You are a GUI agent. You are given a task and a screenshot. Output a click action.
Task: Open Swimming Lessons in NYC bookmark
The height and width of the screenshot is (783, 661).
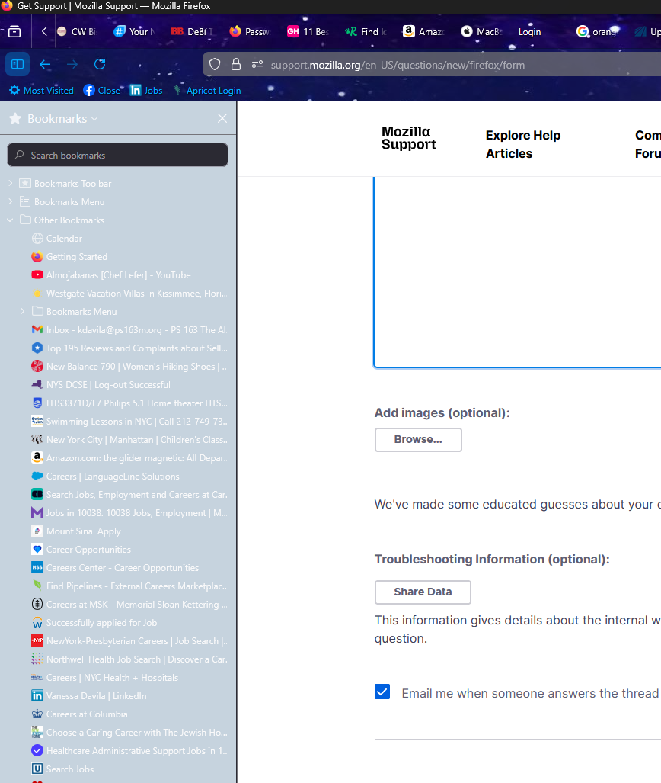(129, 422)
